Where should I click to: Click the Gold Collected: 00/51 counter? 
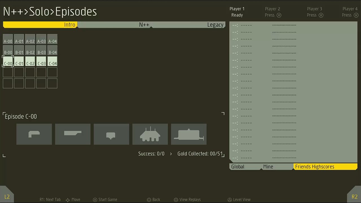pos(200,154)
